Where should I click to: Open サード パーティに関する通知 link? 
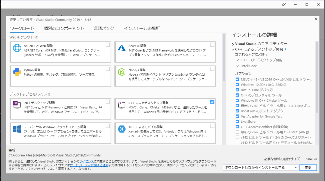pos(89,165)
